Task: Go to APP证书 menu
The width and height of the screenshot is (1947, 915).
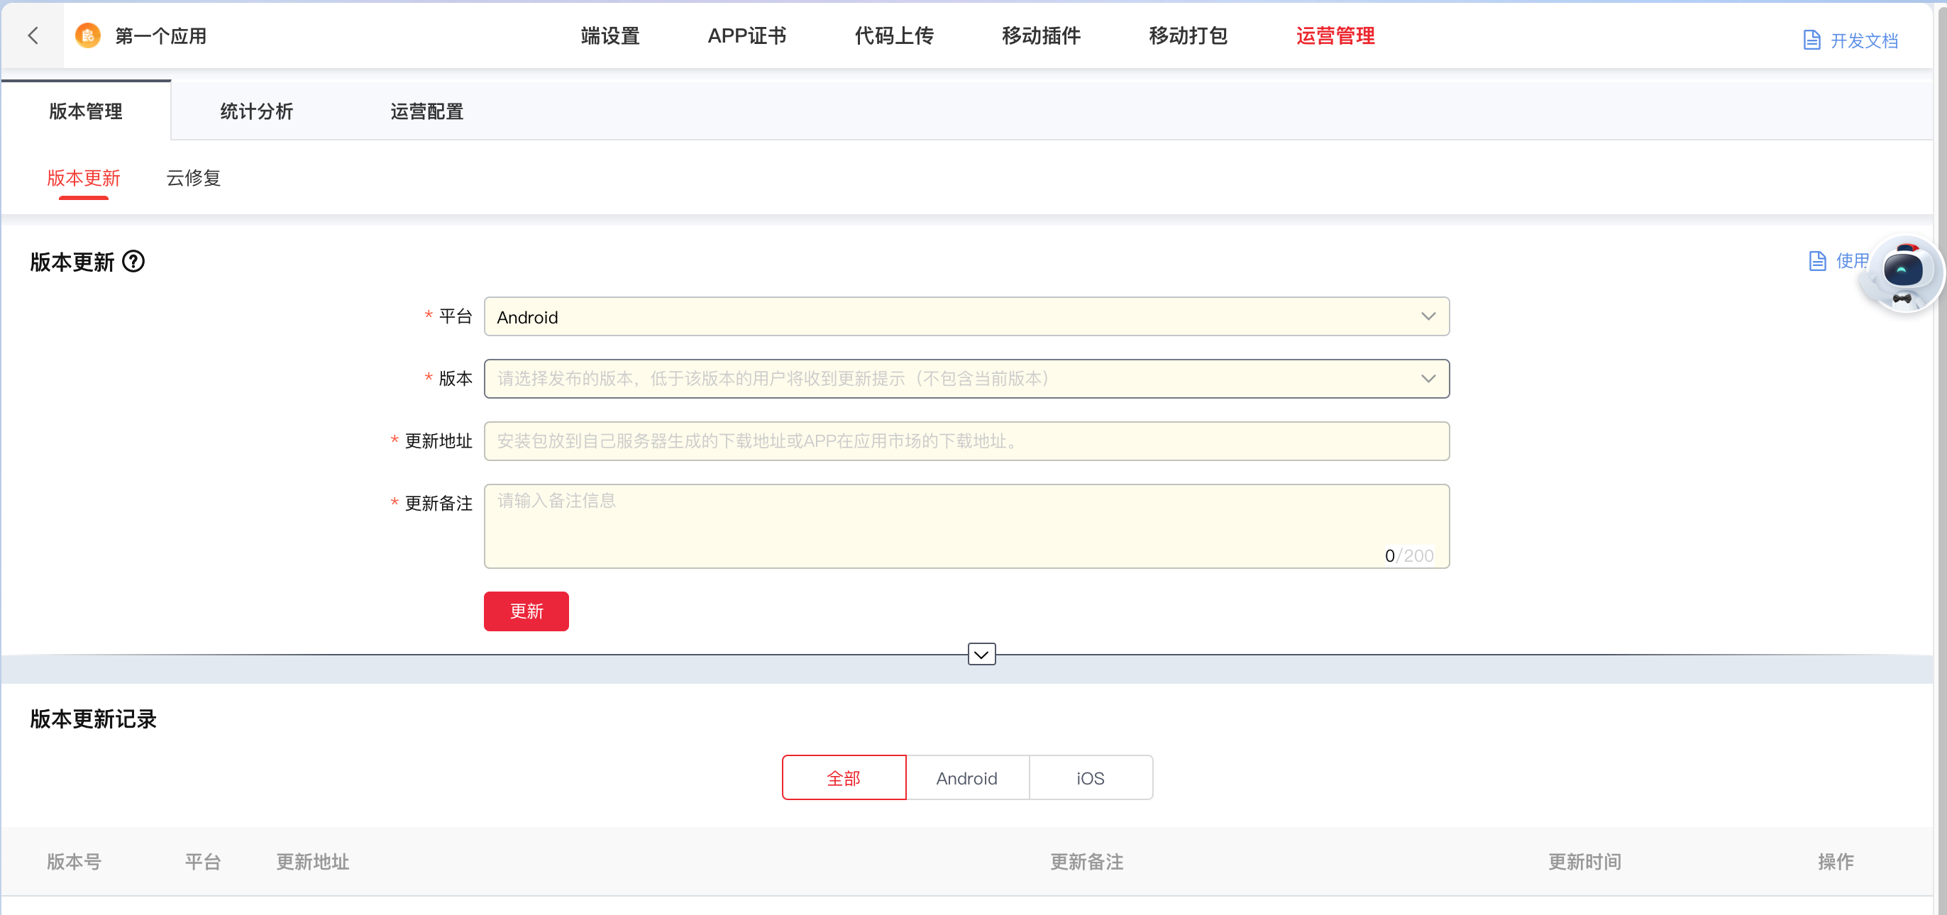Action: coord(746,35)
